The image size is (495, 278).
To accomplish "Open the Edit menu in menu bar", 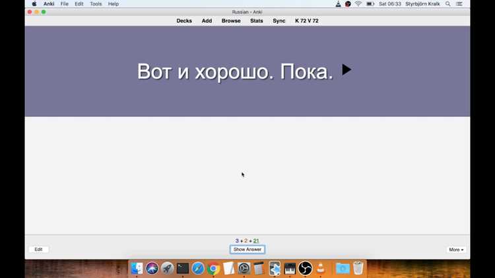I will [79, 4].
